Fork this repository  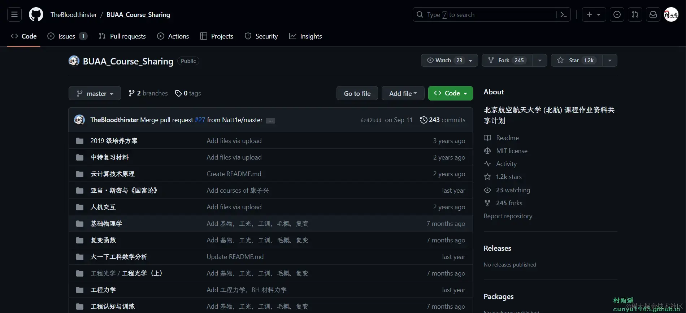pos(507,60)
